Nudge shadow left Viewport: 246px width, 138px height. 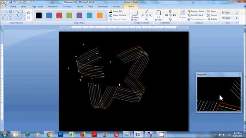[x=143, y=15]
